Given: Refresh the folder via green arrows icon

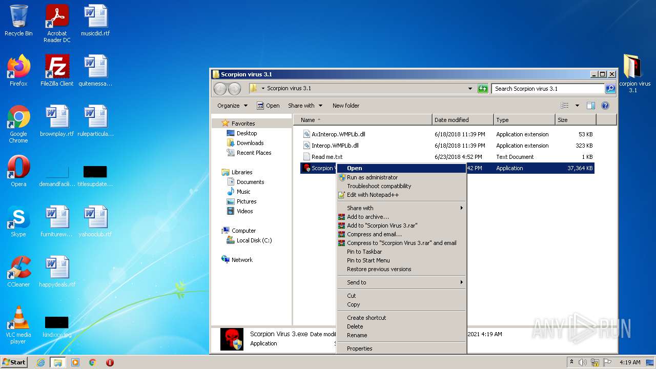Looking at the screenshot, I should coord(482,89).
